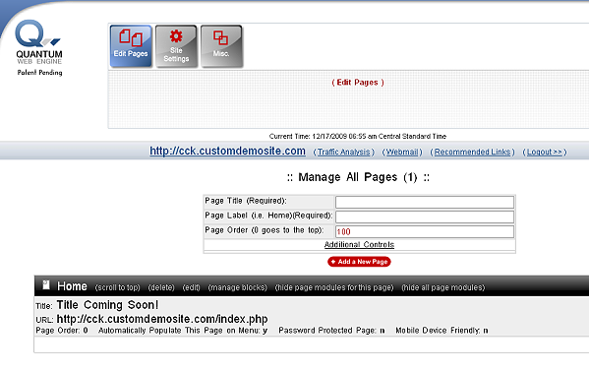The height and width of the screenshot is (372, 589).
Task: Visit the http://cck.customdemosite.com site link
Action: [x=228, y=151]
